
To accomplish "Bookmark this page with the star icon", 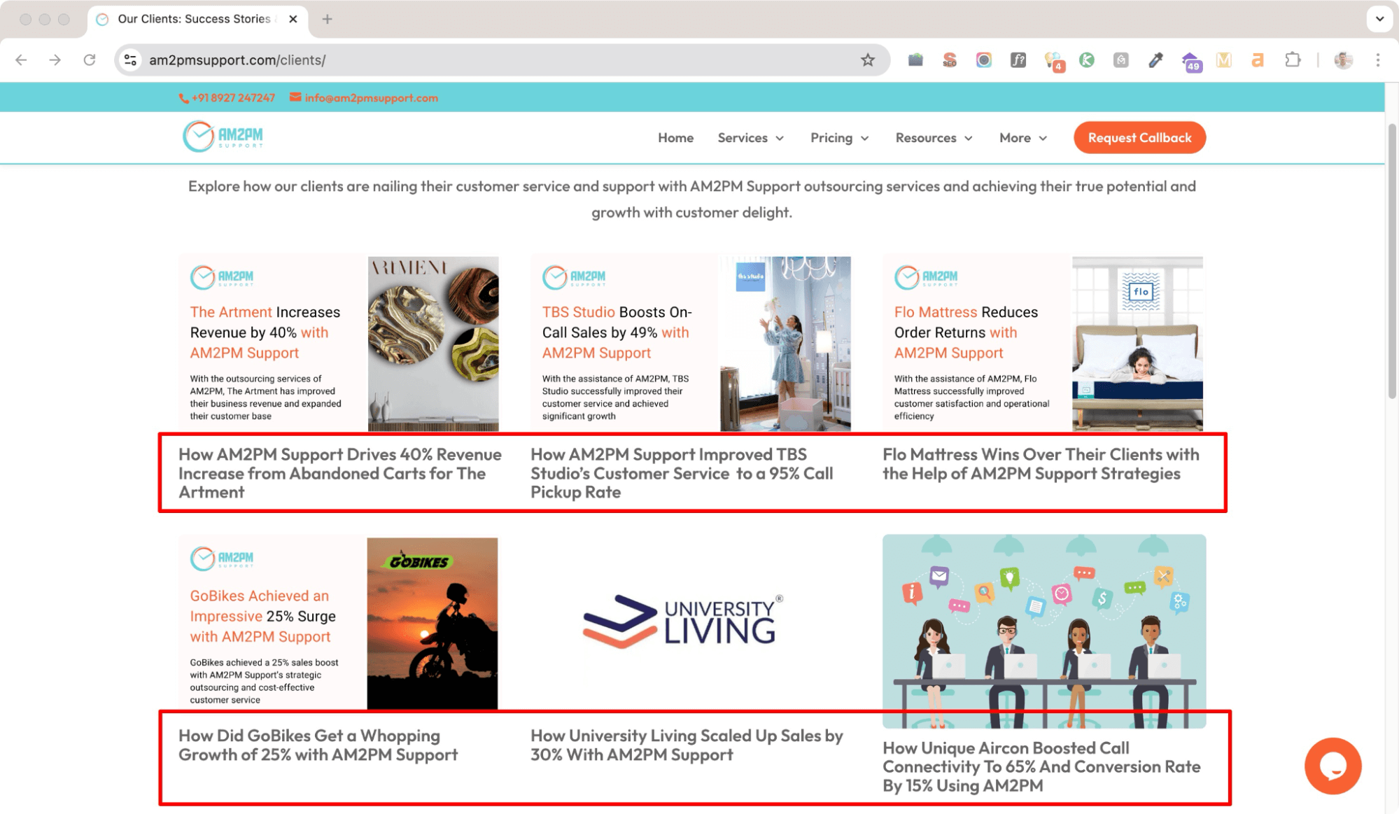I will pyautogui.click(x=868, y=60).
